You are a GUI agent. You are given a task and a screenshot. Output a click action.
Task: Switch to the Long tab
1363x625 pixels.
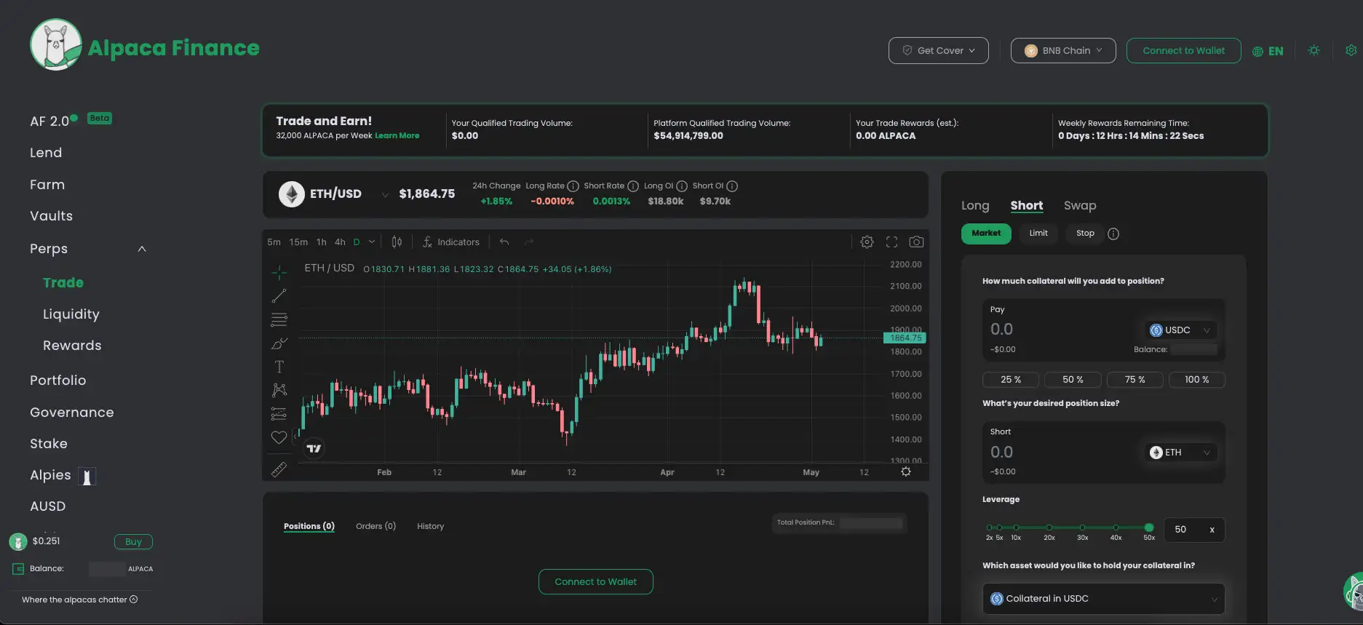tap(975, 206)
